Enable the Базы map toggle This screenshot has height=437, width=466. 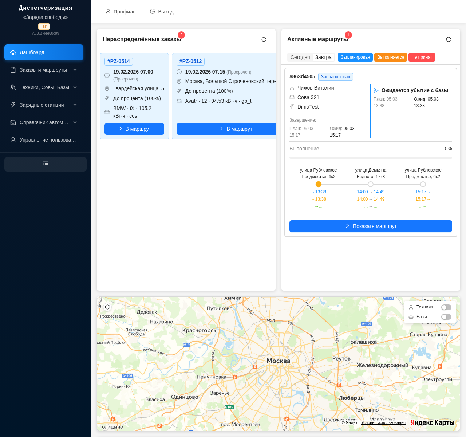pyautogui.click(x=446, y=317)
